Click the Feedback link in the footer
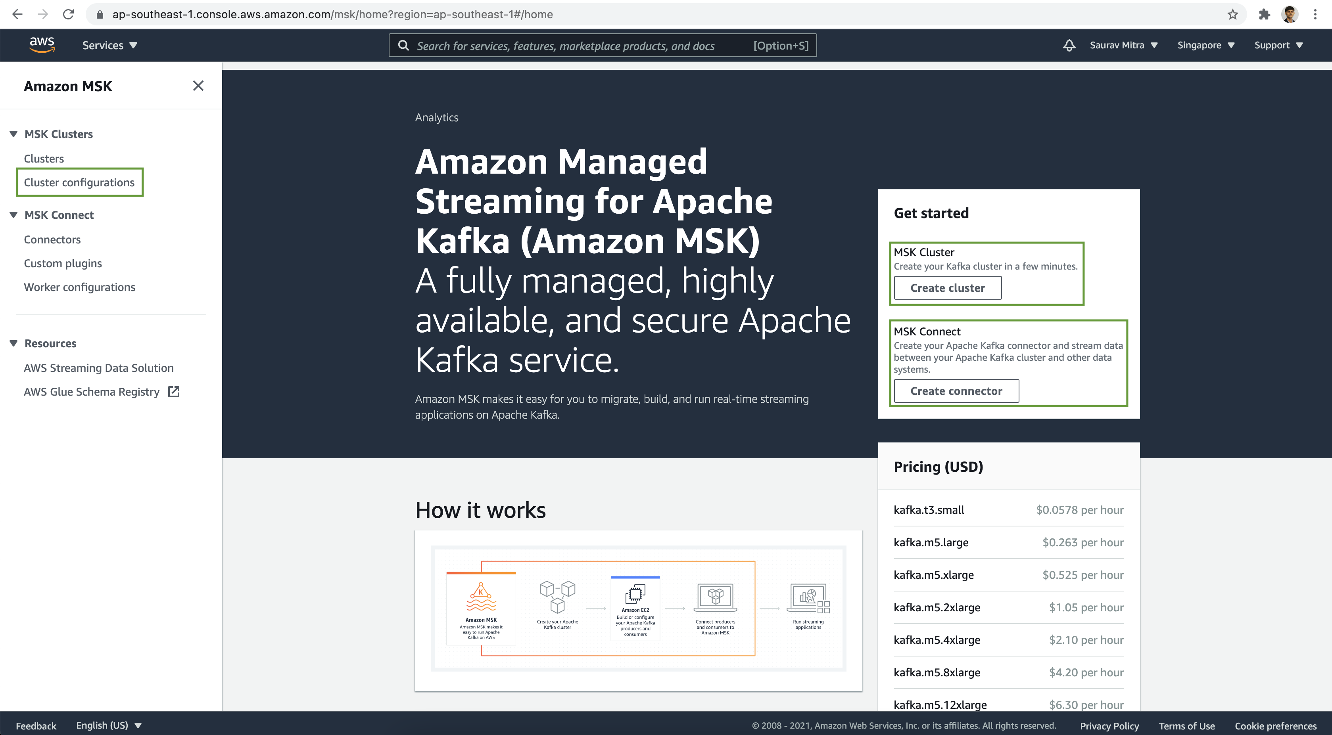Viewport: 1332px width, 735px height. (x=36, y=726)
